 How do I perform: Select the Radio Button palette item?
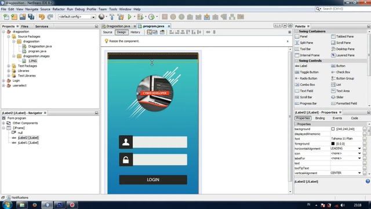pyautogui.click(x=306, y=78)
